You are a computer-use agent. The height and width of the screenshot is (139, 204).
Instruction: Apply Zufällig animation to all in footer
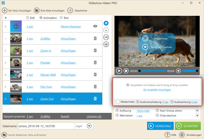tap(45, 117)
